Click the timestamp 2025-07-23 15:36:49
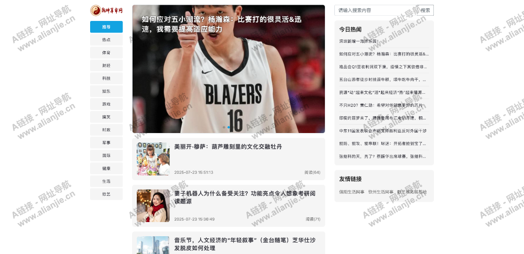The height and width of the screenshot is (254, 524). pos(194,219)
